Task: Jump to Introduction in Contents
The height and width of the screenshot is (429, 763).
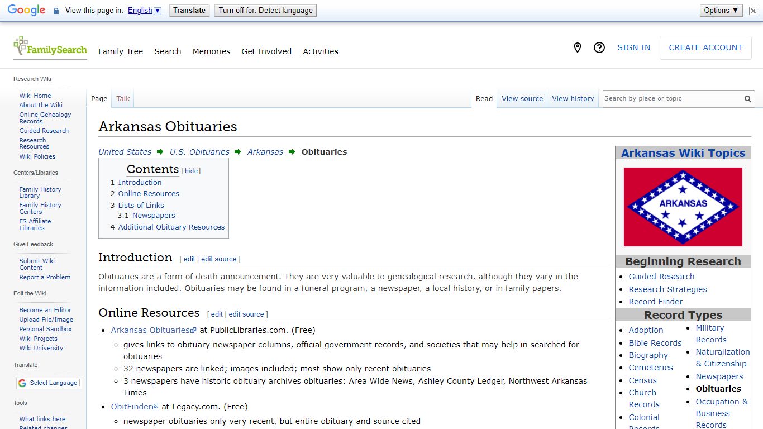Action: pyautogui.click(x=140, y=183)
